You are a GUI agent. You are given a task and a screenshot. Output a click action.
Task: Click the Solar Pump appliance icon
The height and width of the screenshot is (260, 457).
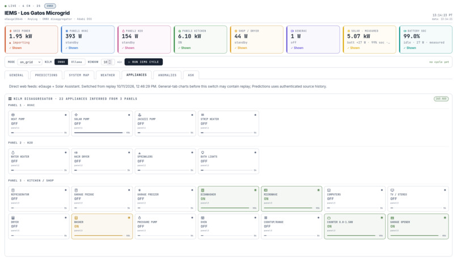click(x=76, y=115)
